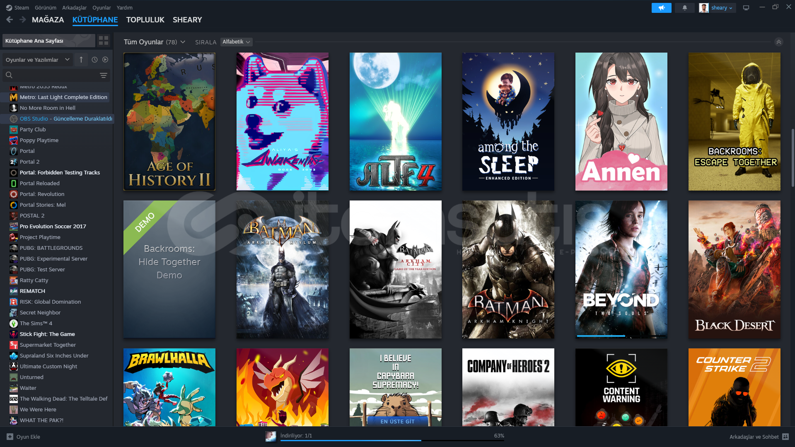Screen dimensions: 795x447
Task: Open the Content Warning cover
Action: coord(621,387)
